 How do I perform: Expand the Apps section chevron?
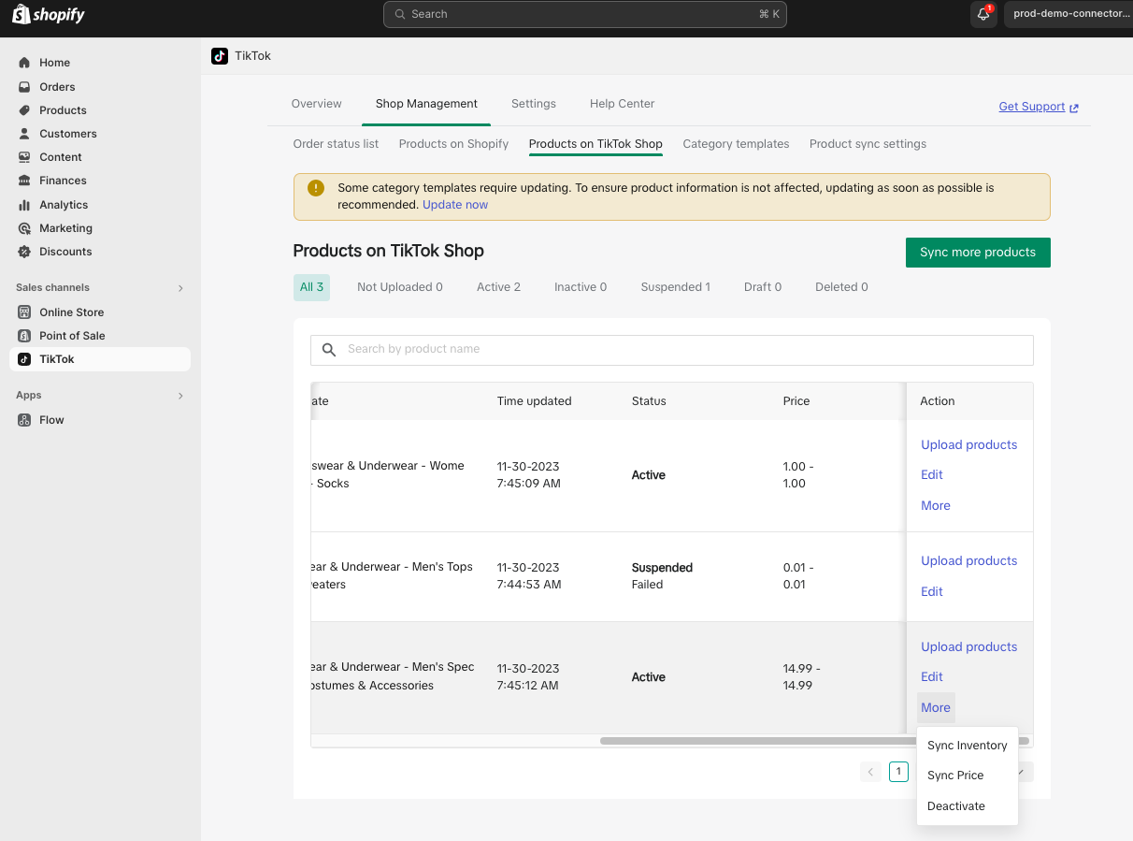click(x=180, y=396)
